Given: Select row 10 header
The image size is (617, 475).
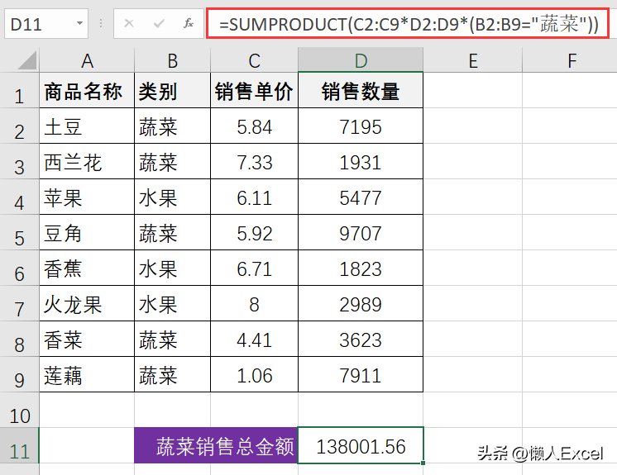Looking at the screenshot, I should (19, 411).
